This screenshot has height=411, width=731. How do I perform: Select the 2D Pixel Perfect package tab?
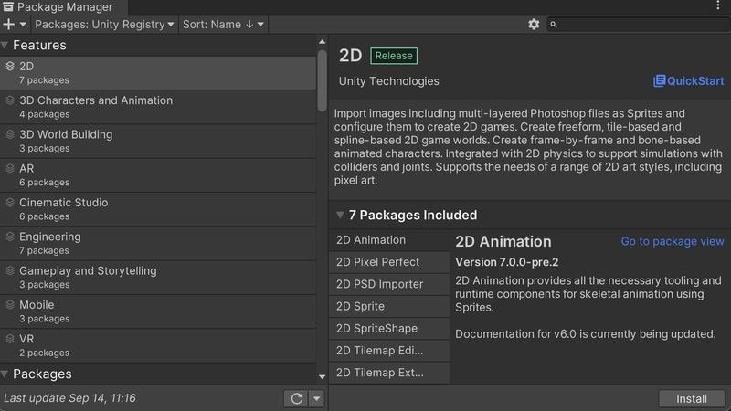click(378, 262)
